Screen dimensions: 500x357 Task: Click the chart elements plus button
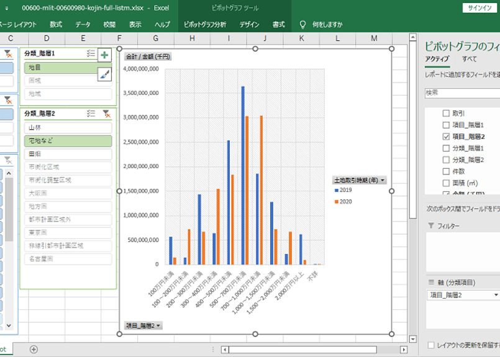(104, 55)
